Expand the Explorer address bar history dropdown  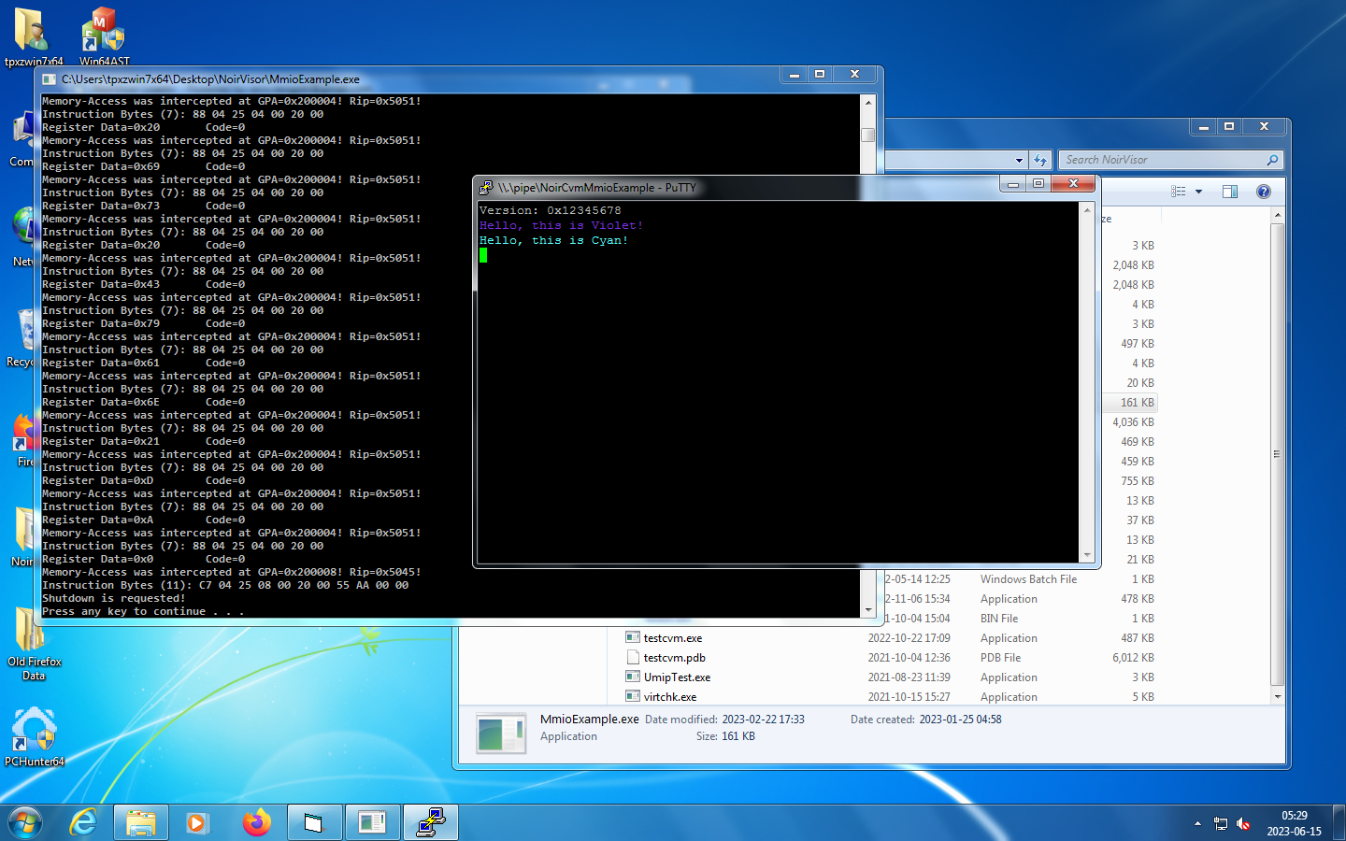point(1019,160)
